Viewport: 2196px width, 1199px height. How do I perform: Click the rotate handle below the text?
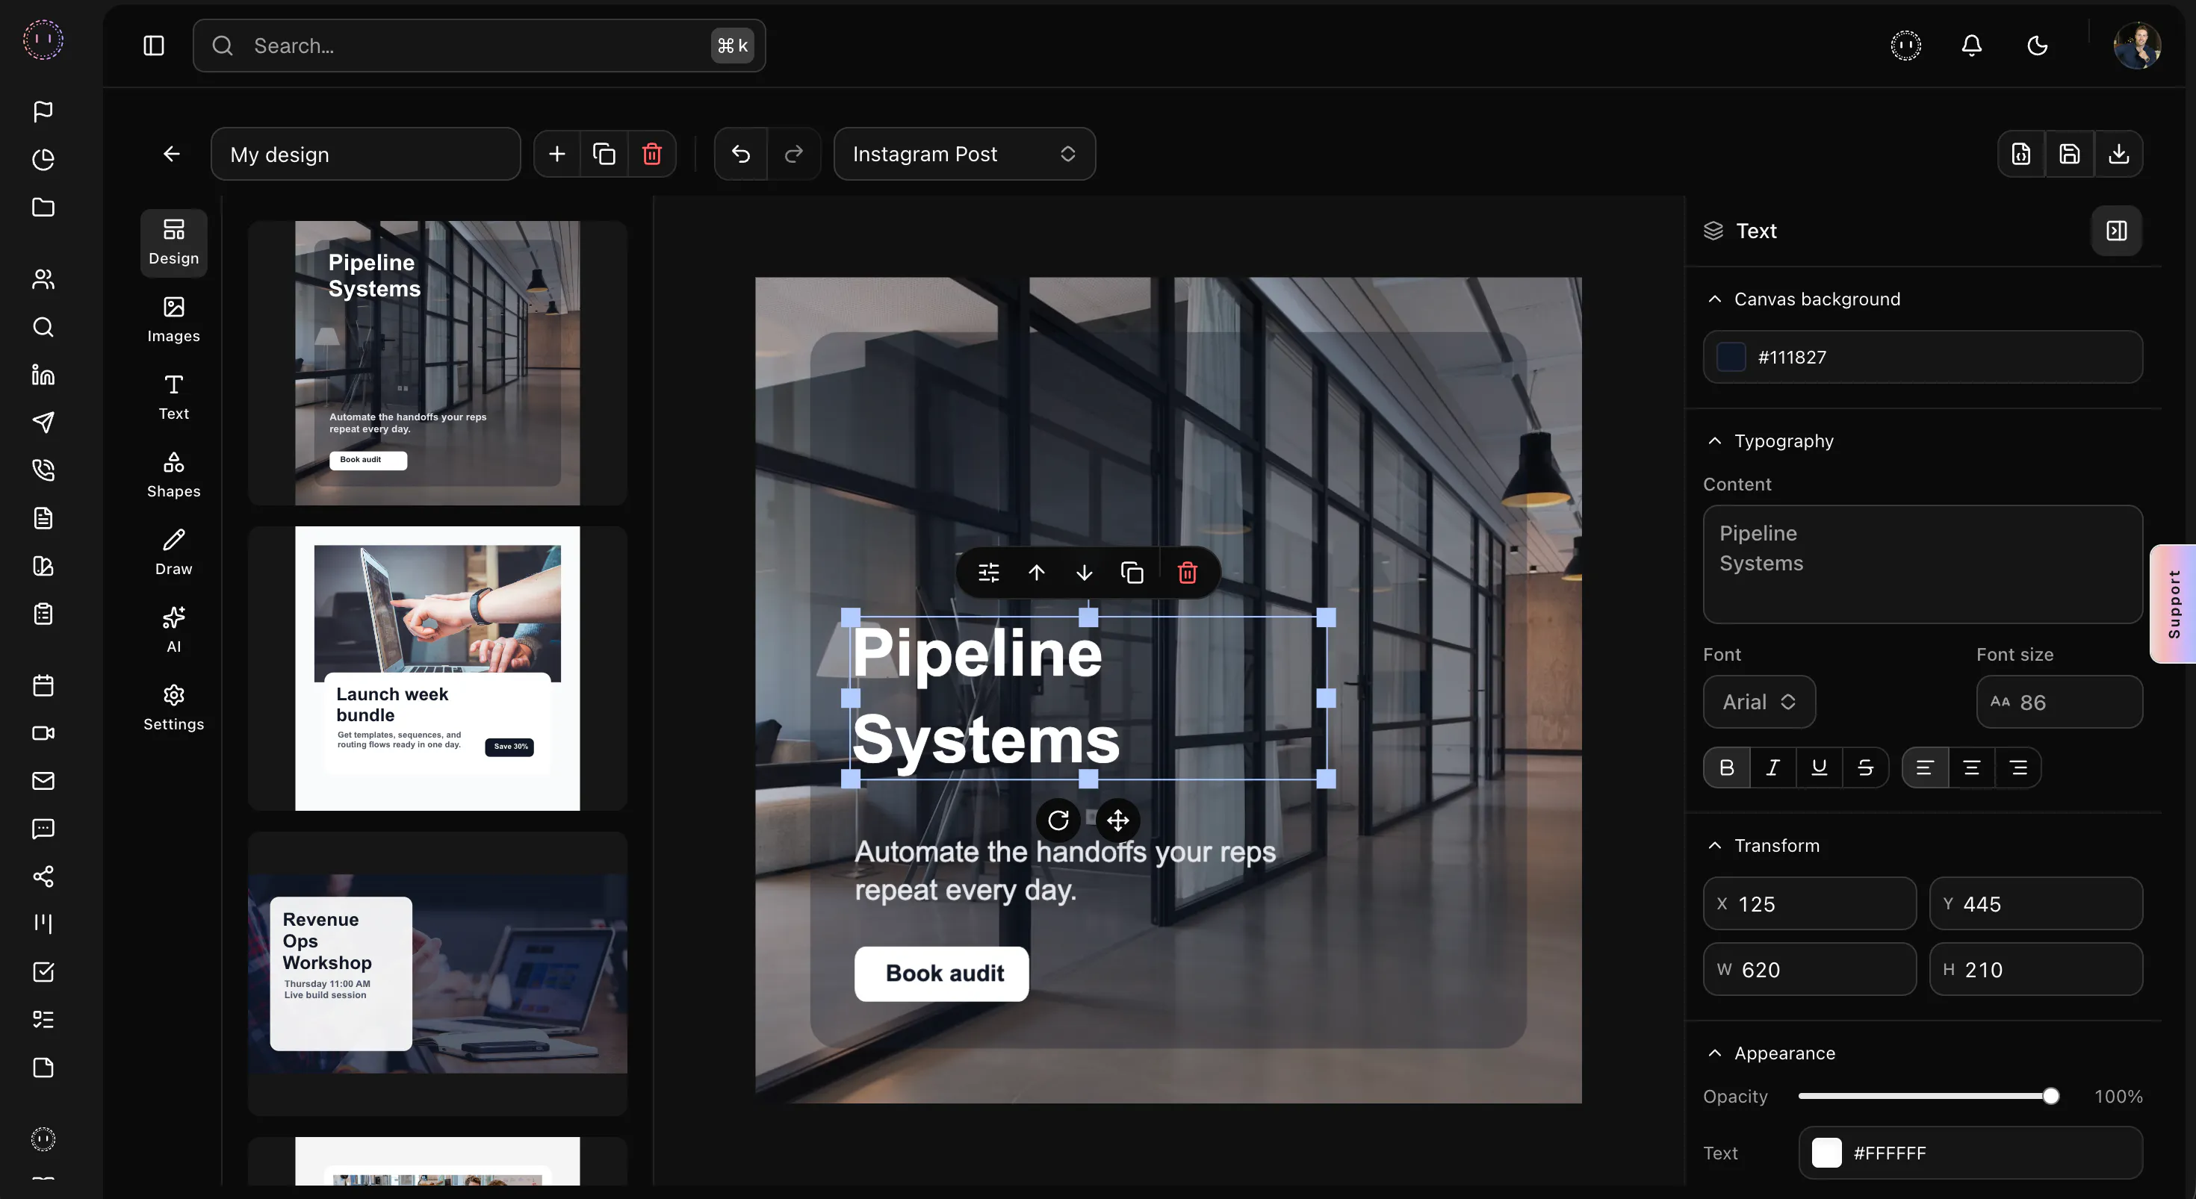[x=1058, y=820]
